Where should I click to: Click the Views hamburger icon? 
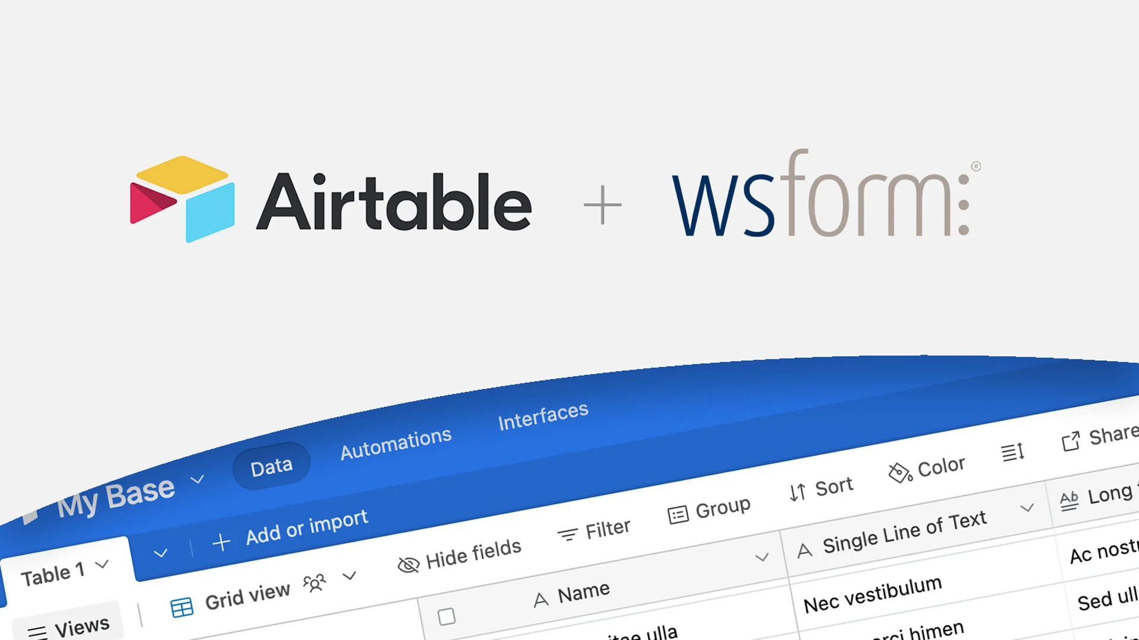coord(37,632)
